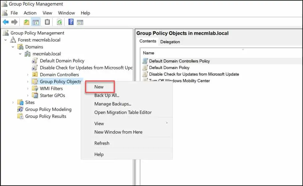Expand the Sites tree node
Image resolution: width=303 pixels, height=186 pixels.
[13, 102]
